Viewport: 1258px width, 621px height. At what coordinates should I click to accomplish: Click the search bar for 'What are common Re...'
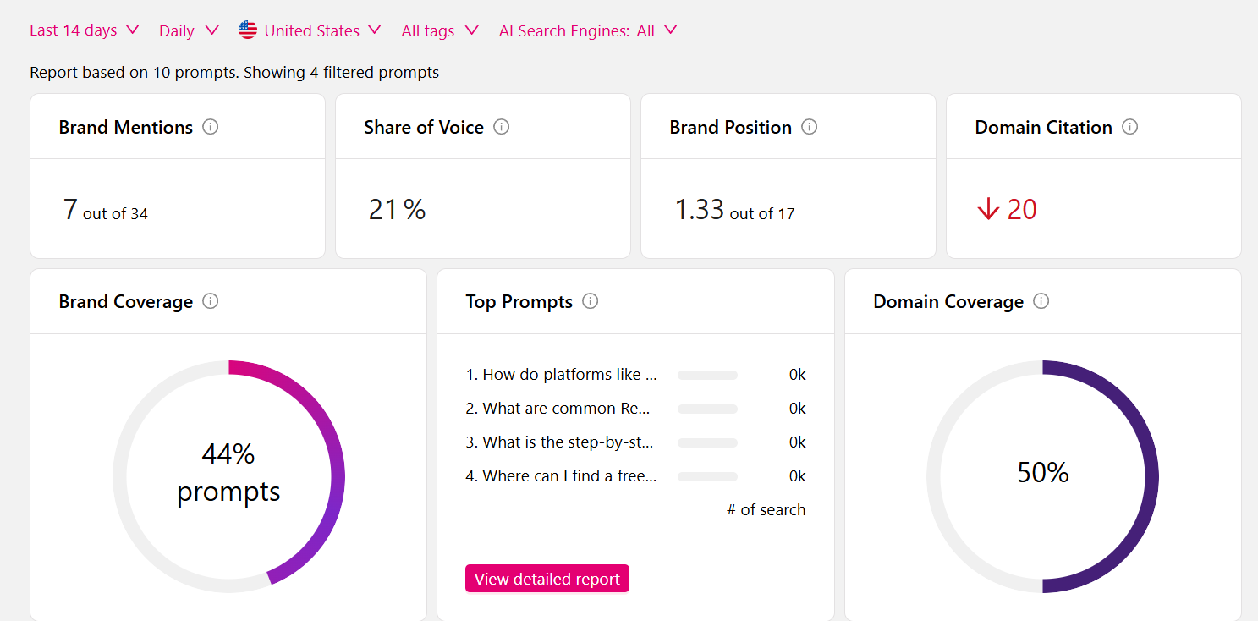(x=707, y=409)
